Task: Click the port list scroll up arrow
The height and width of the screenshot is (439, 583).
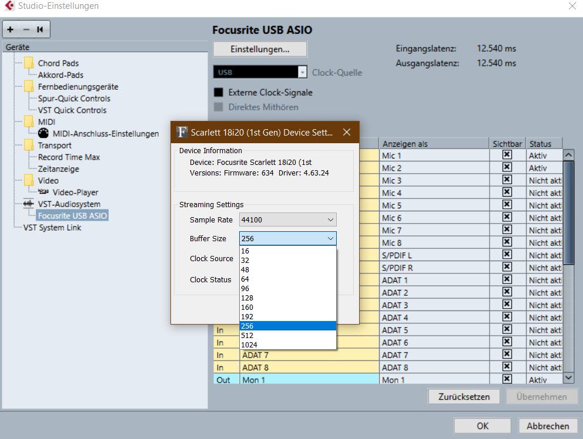Action: (568, 154)
